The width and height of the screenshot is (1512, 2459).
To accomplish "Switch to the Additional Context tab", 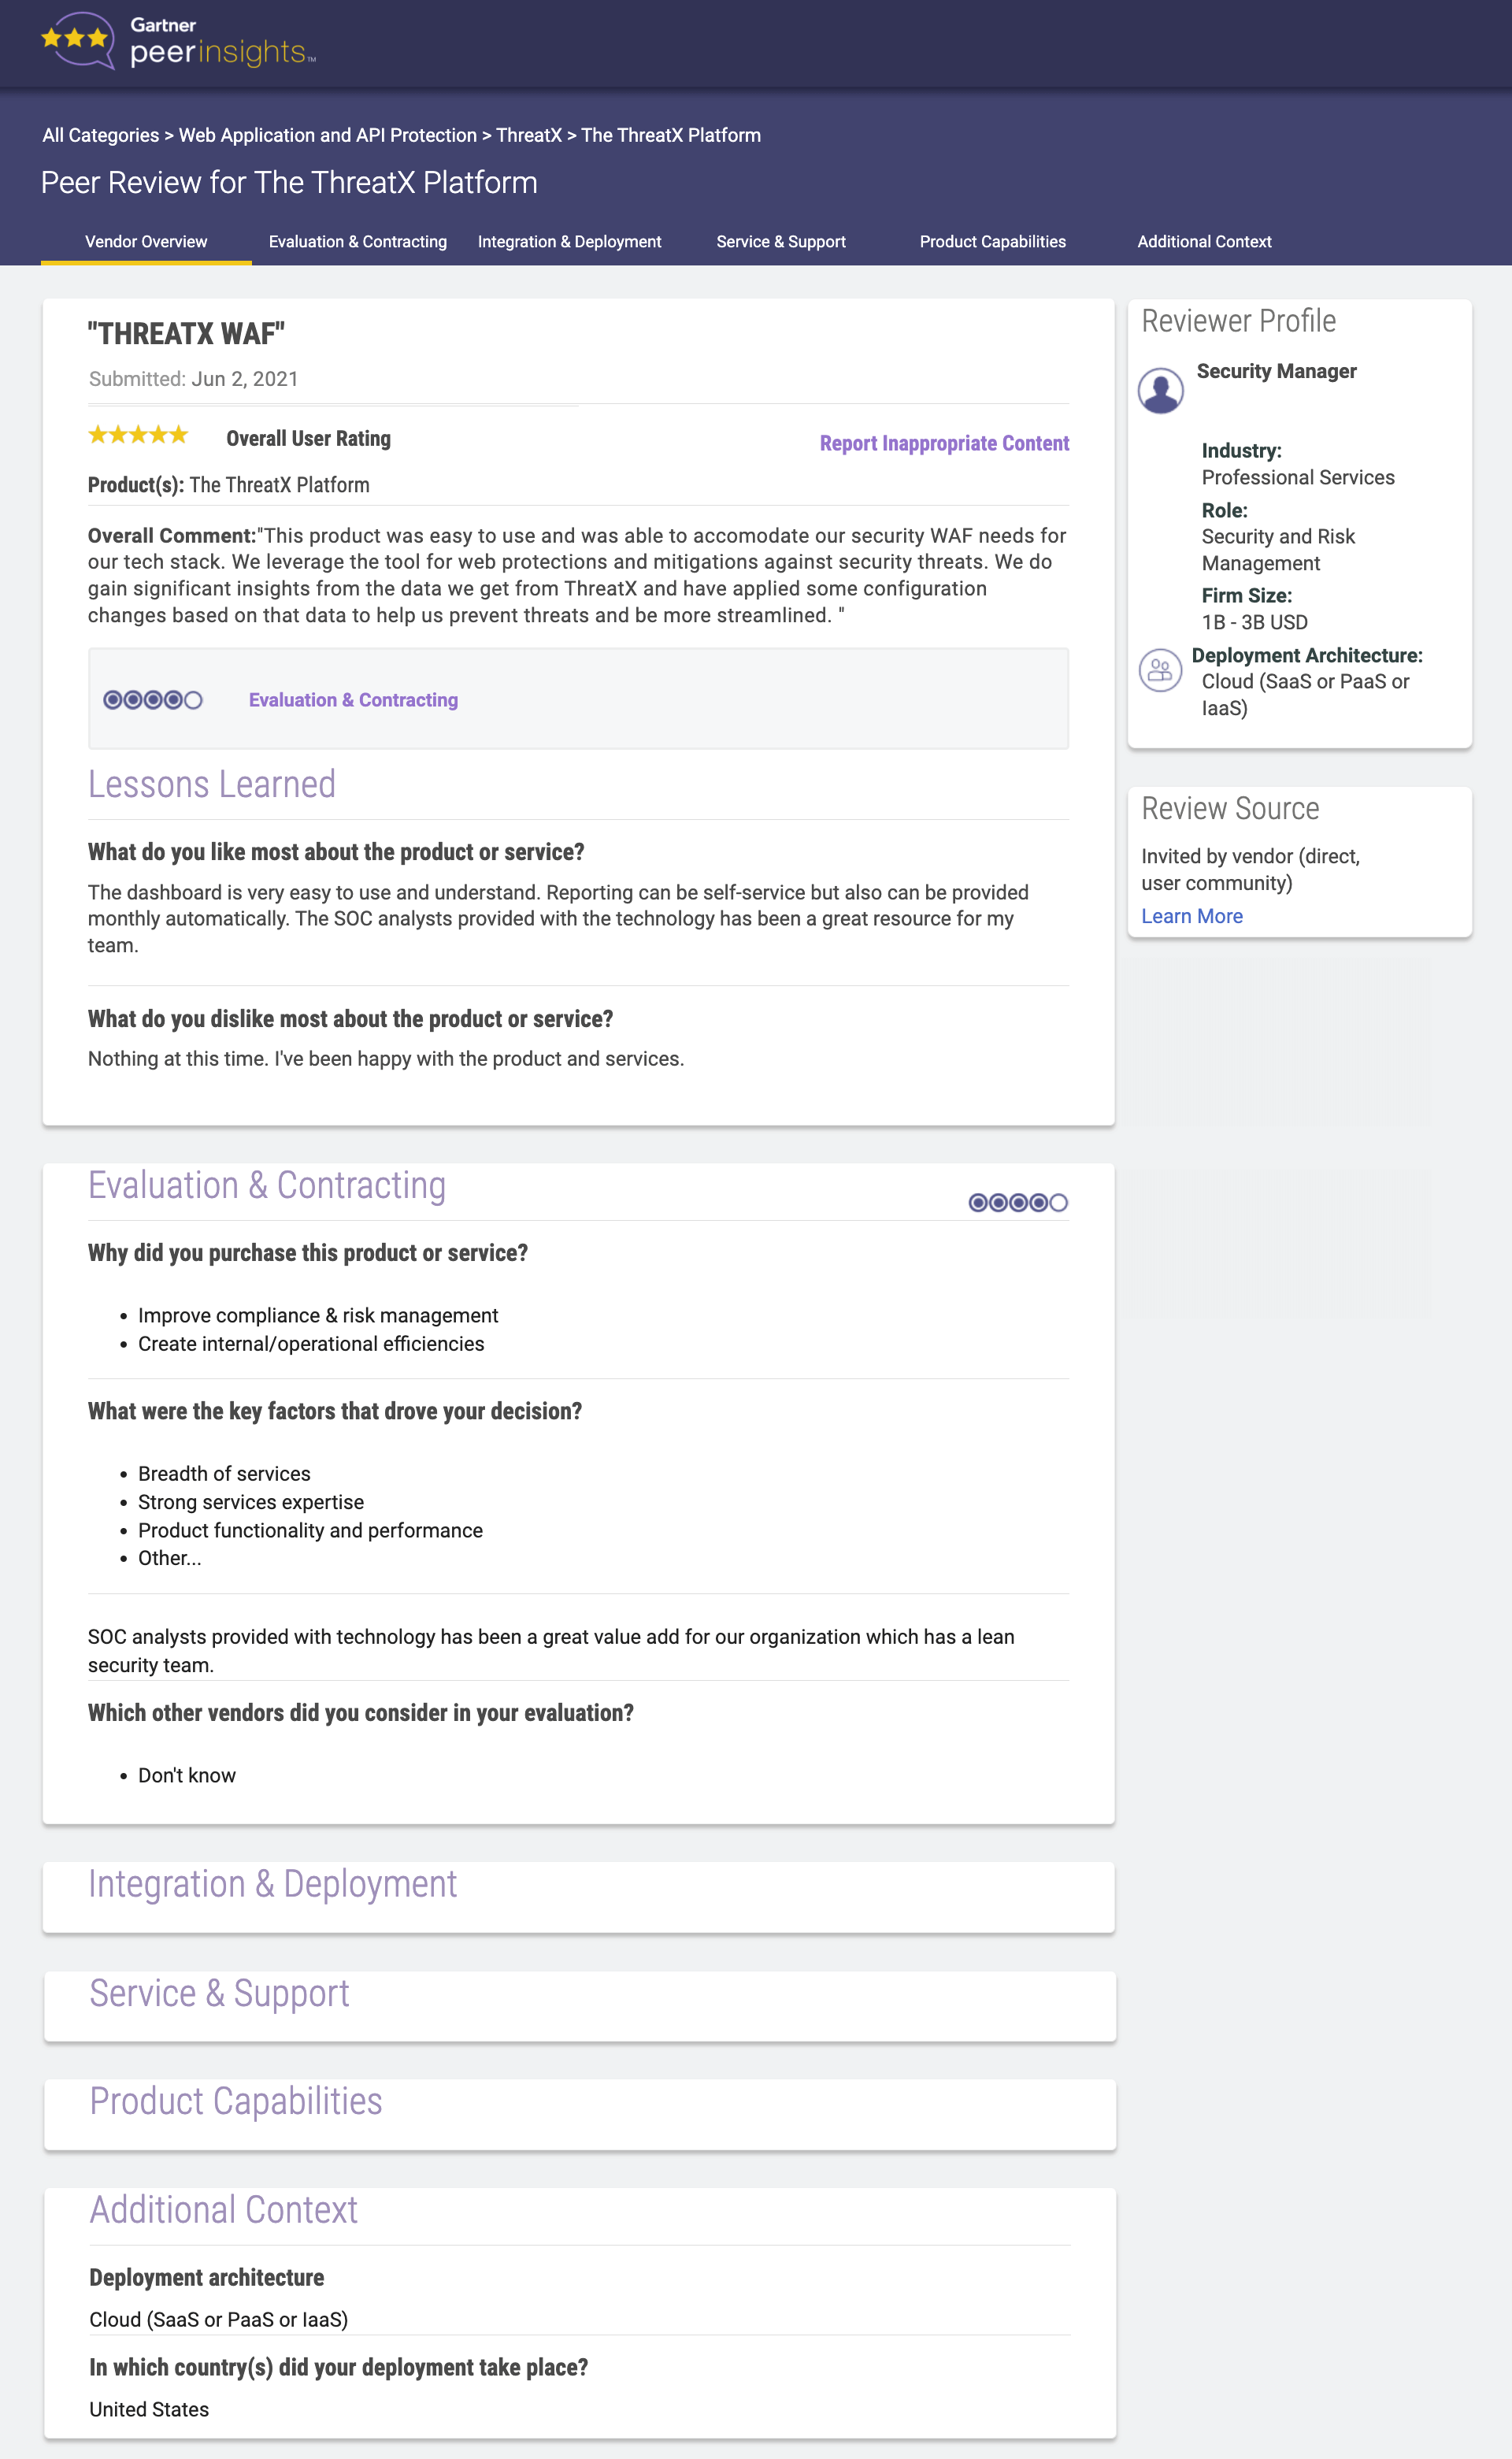I will click(x=1204, y=241).
